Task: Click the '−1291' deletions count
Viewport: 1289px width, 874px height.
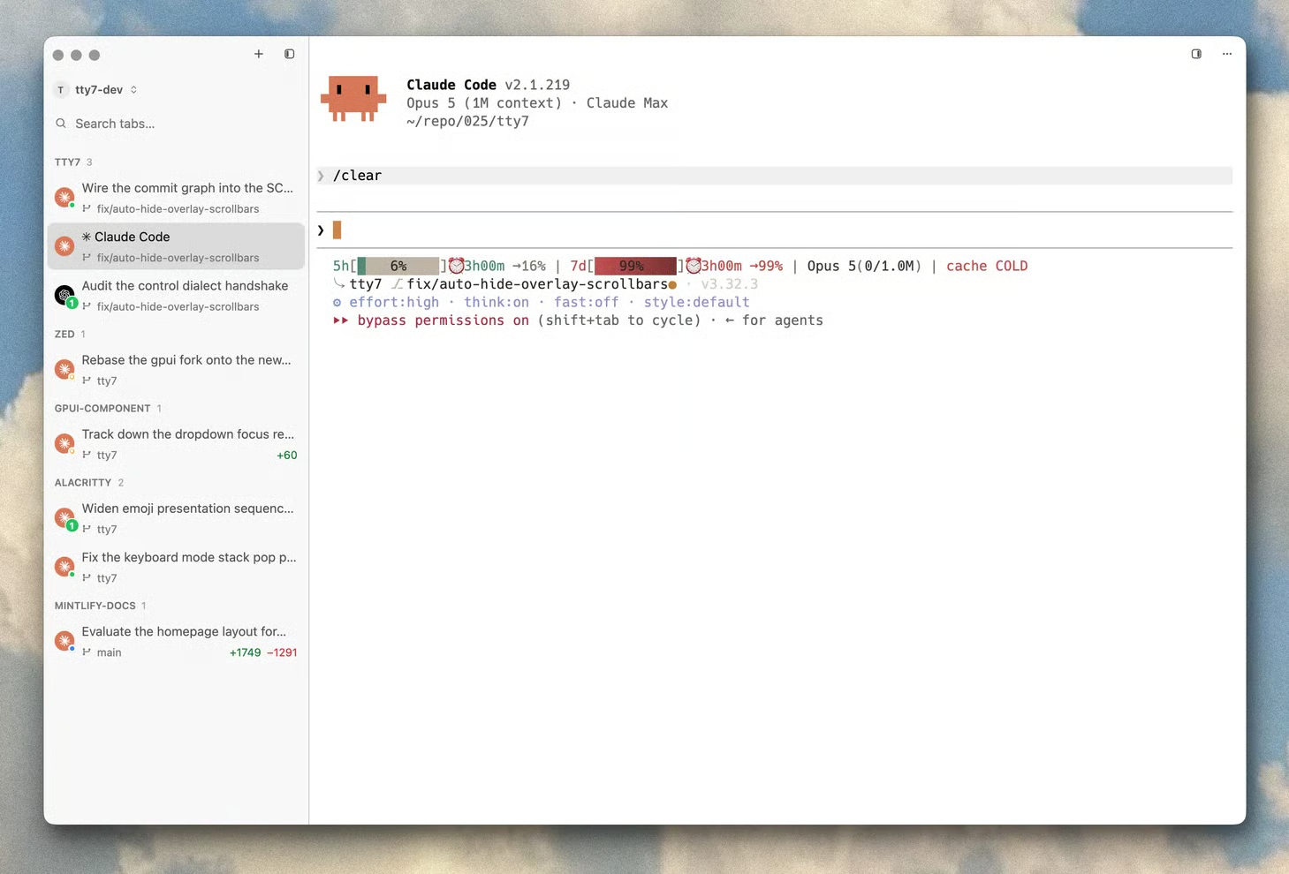Action: click(x=282, y=653)
